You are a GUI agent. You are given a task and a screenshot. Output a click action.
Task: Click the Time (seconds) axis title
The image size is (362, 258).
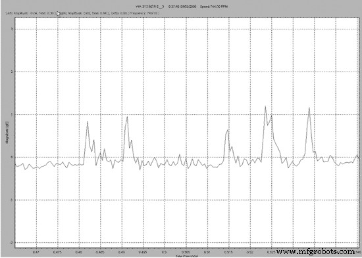187,256
